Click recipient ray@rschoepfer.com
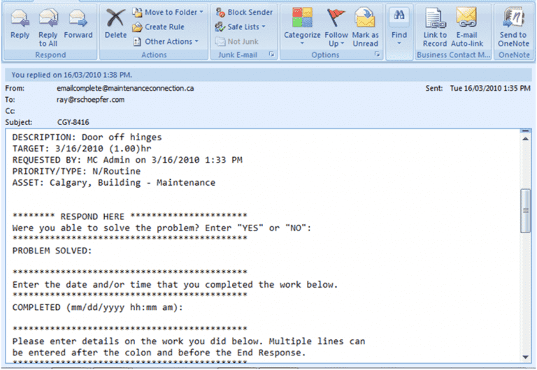The width and height of the screenshot is (537, 370). point(90,100)
